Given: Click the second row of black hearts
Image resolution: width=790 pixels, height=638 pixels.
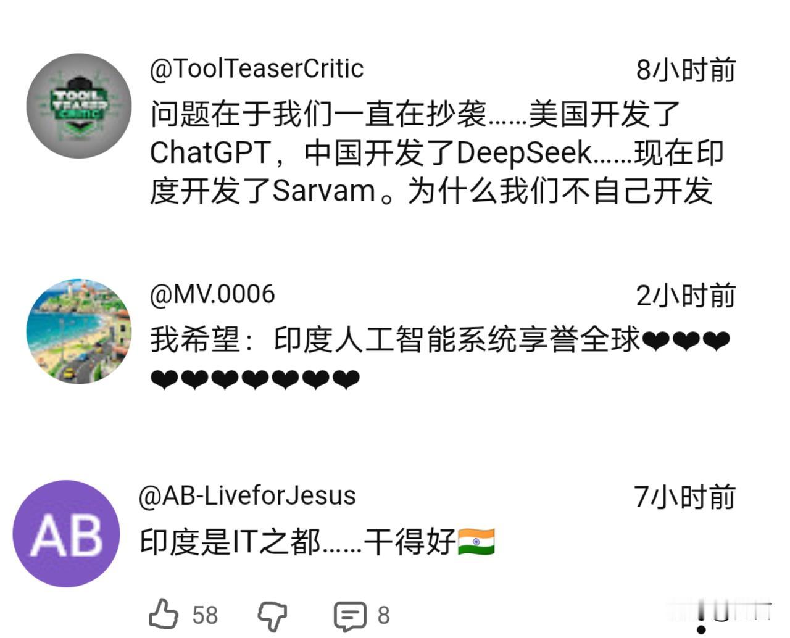Looking at the screenshot, I should pos(255,379).
